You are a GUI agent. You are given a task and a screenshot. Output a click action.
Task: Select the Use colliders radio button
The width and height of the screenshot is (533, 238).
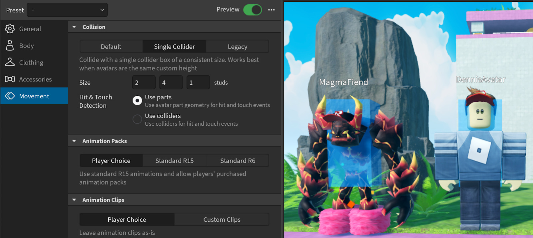click(x=137, y=119)
